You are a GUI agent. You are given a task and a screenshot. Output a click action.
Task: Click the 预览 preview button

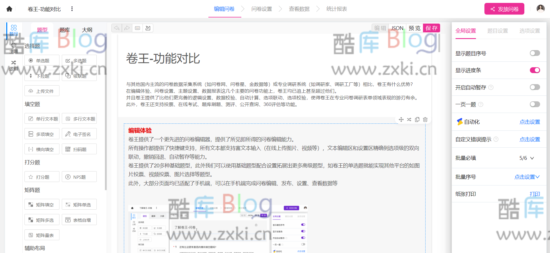click(x=414, y=28)
